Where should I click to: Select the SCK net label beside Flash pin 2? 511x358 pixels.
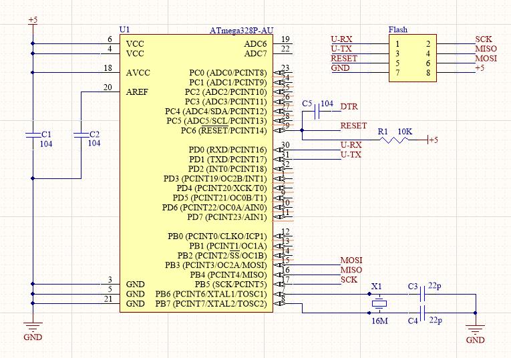pyautogui.click(x=484, y=39)
